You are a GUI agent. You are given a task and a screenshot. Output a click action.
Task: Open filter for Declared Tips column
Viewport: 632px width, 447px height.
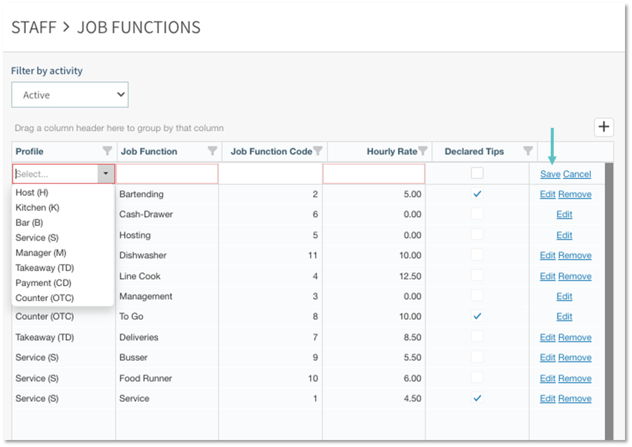coord(528,151)
